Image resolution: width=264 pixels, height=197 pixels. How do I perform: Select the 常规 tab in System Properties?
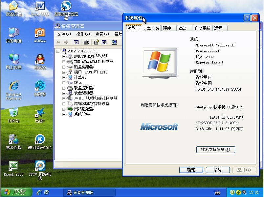coord(134,28)
